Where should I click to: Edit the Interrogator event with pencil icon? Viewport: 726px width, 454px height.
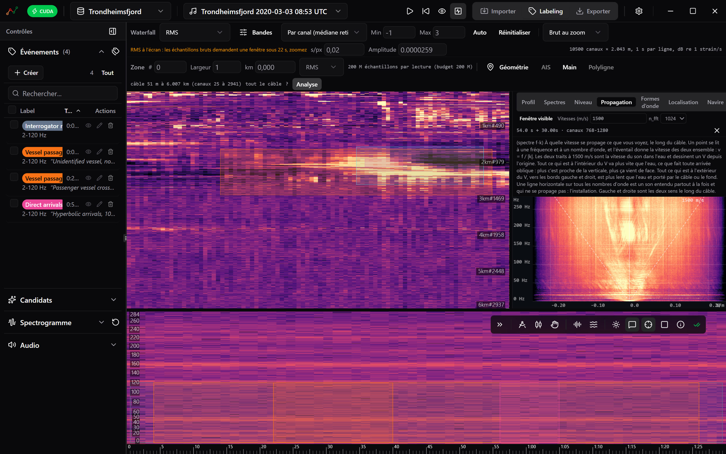[x=100, y=125]
